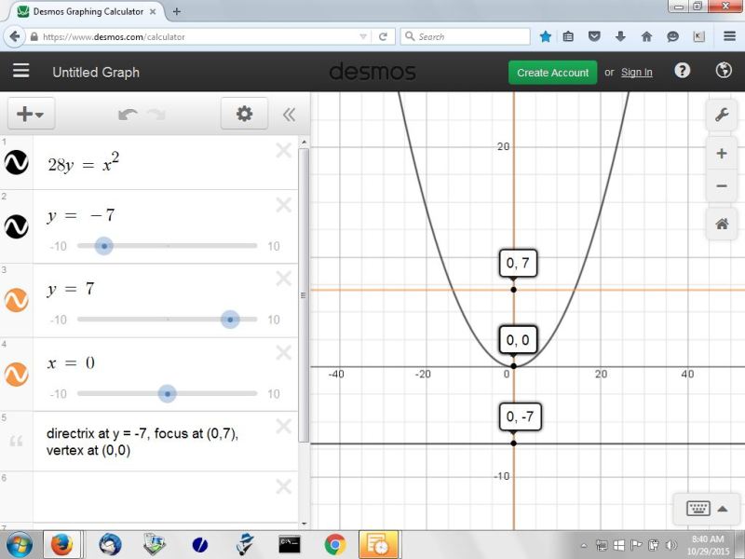Reset graph to default home view
The image size is (745, 559).
click(x=721, y=224)
